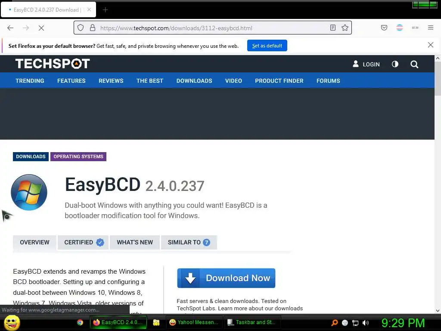Viewport: 441px width, 331px height.
Task: Open the Firefox hamburger menu
Action: pos(431,28)
